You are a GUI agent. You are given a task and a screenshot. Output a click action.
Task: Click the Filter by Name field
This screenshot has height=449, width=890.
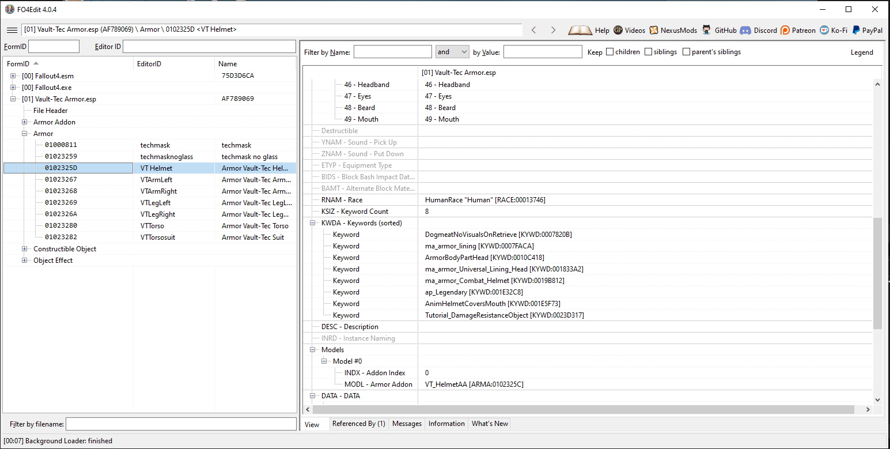pyautogui.click(x=392, y=52)
